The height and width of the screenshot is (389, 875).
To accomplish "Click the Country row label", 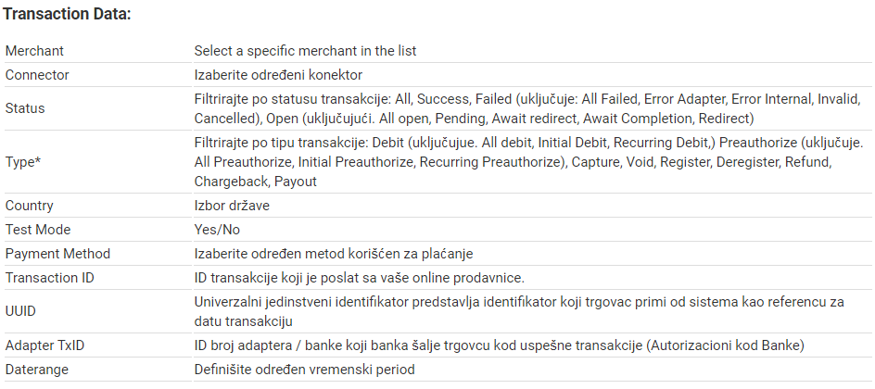I will (x=30, y=206).
